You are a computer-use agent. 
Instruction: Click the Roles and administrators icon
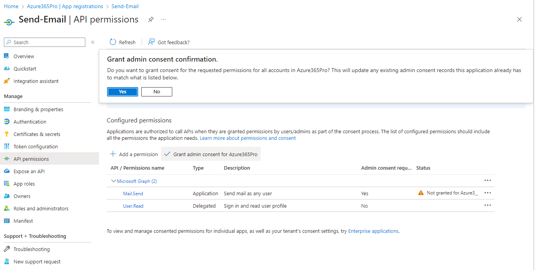(7, 208)
